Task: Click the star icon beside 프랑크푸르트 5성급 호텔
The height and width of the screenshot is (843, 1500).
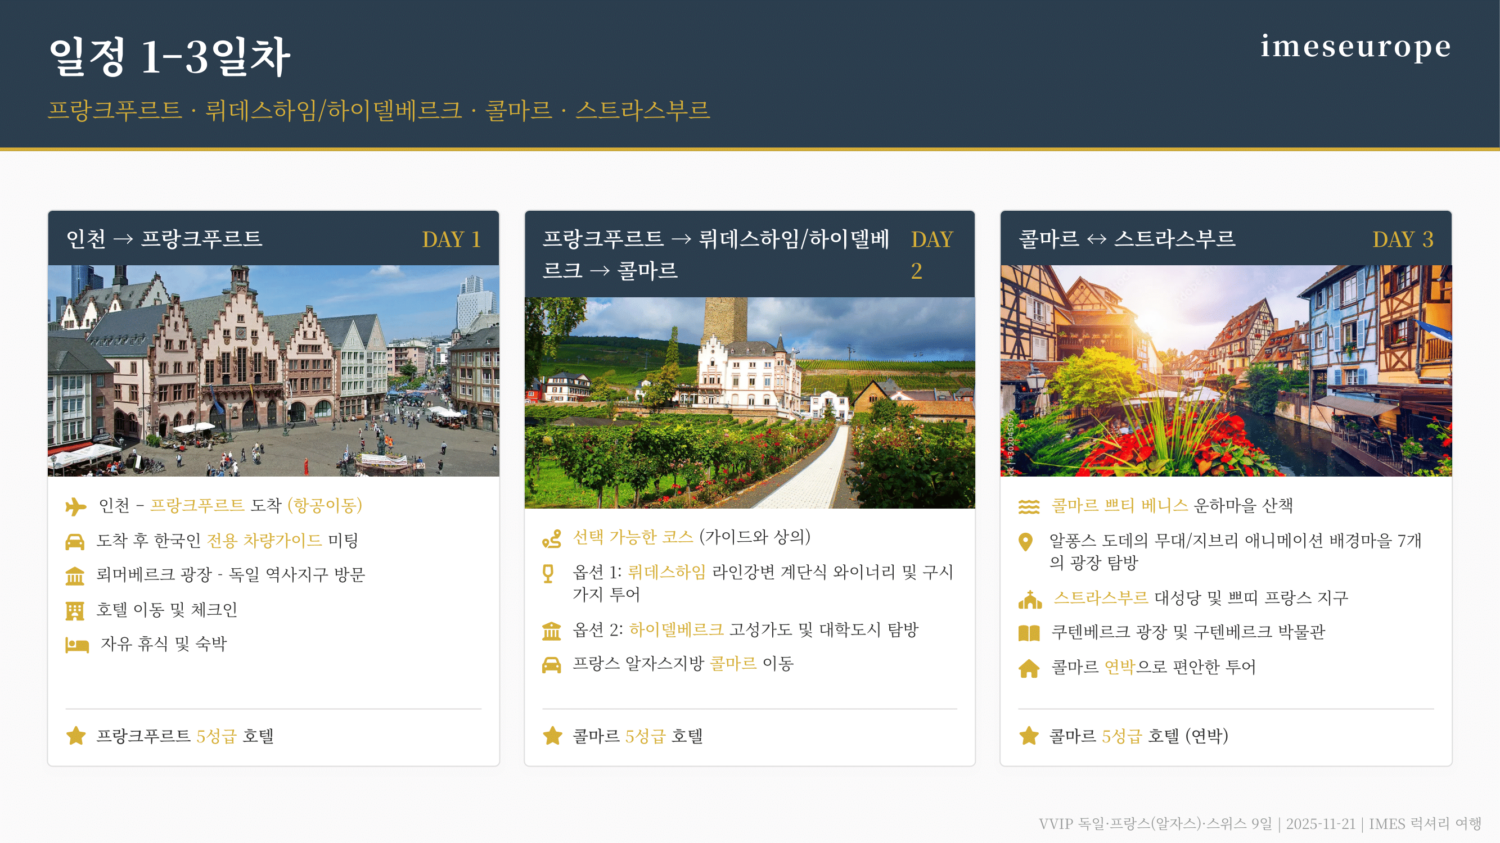Action: (76, 736)
